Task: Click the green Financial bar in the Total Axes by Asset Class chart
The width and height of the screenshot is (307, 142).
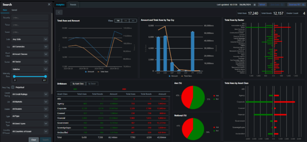Action: pyautogui.click(x=263, y=114)
